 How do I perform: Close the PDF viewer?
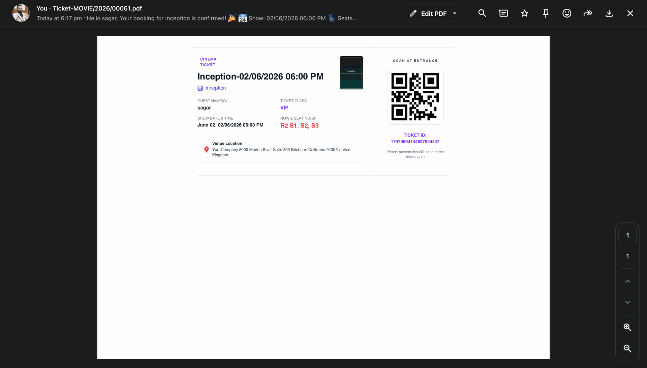pos(630,13)
